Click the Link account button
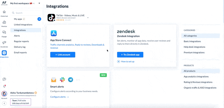224x108 pixels. [63, 55]
